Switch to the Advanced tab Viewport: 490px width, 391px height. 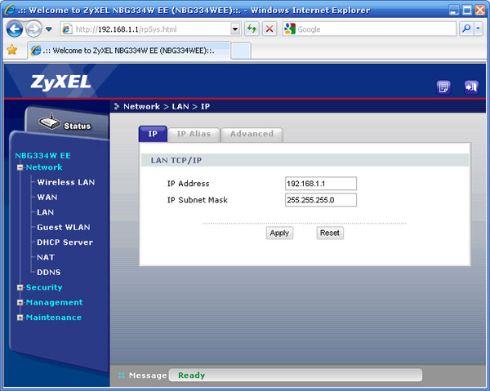[x=252, y=134]
